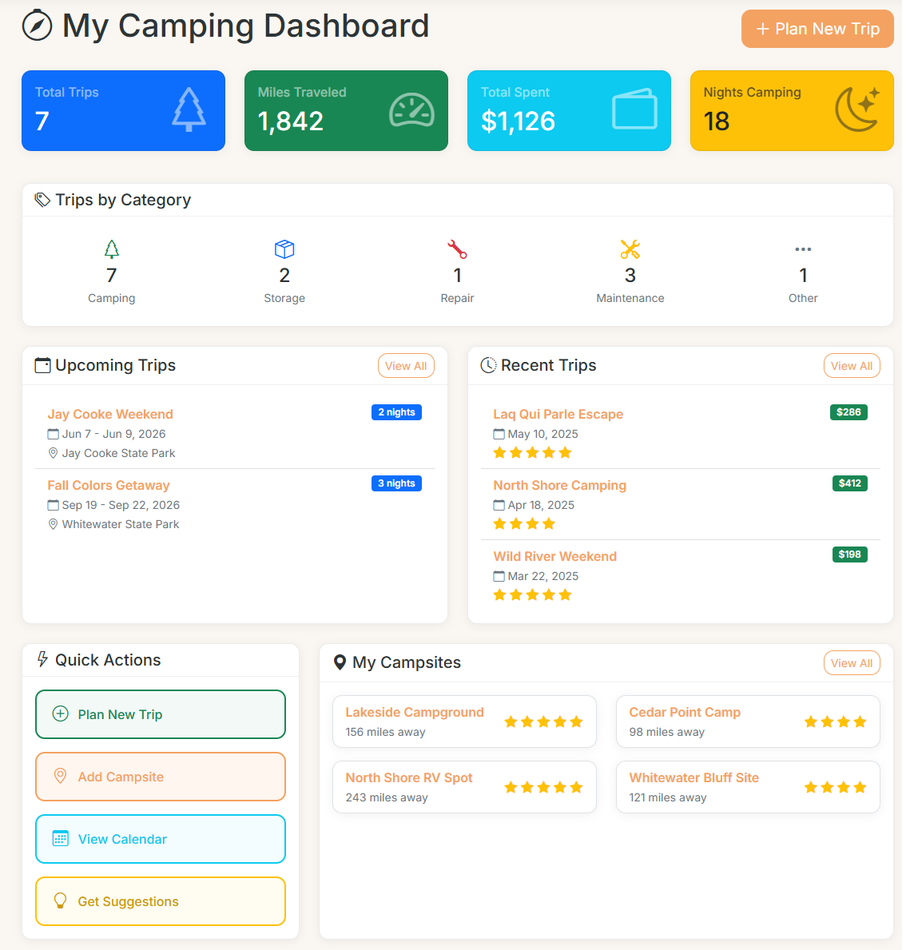Open View All for Upcoming Trips
This screenshot has width=906, height=950.
pyautogui.click(x=406, y=365)
